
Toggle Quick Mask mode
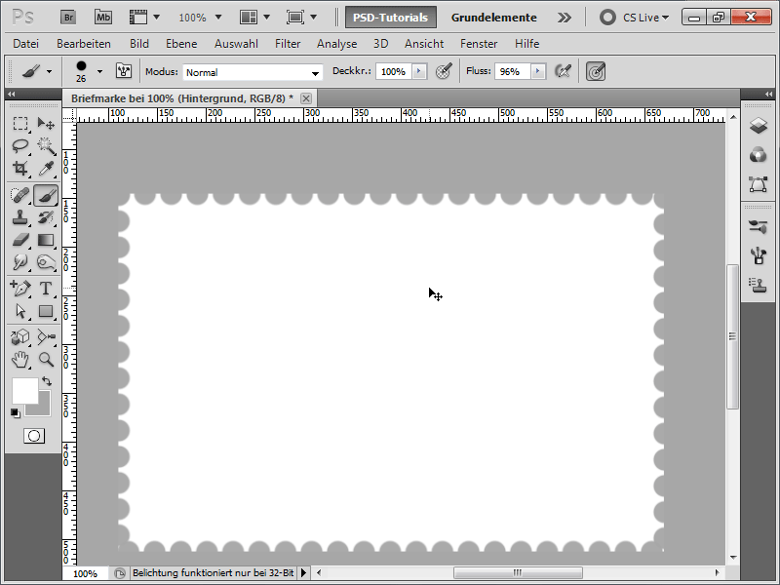(x=34, y=436)
